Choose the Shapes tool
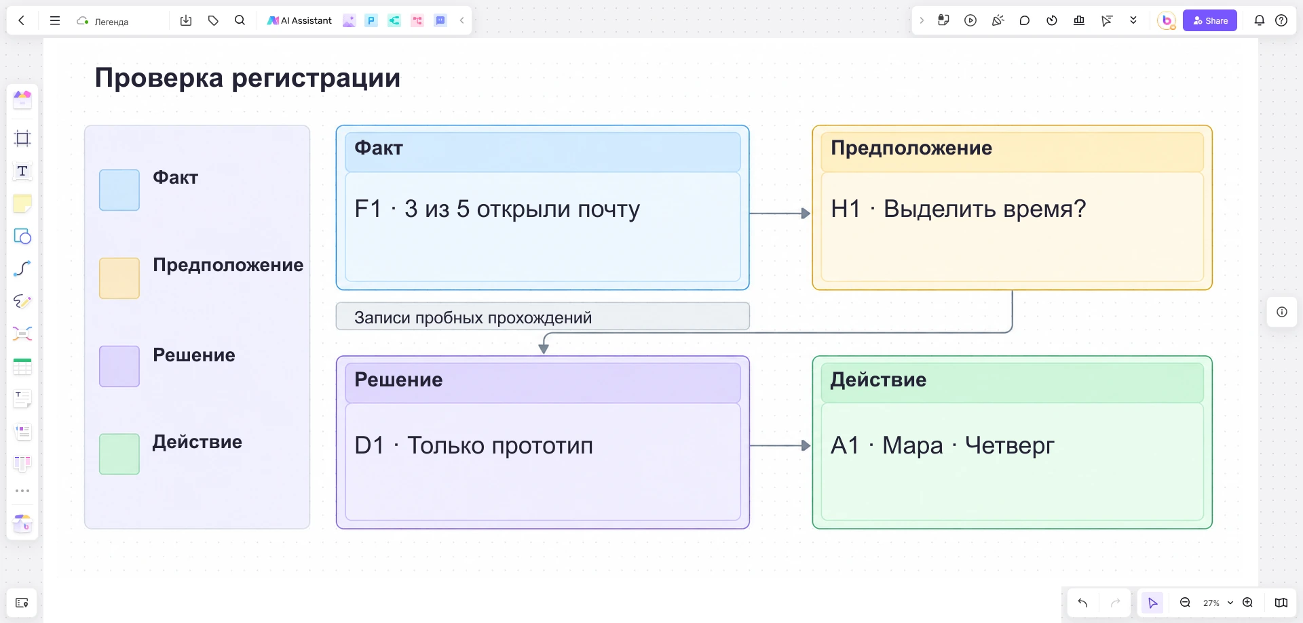 pyautogui.click(x=22, y=236)
